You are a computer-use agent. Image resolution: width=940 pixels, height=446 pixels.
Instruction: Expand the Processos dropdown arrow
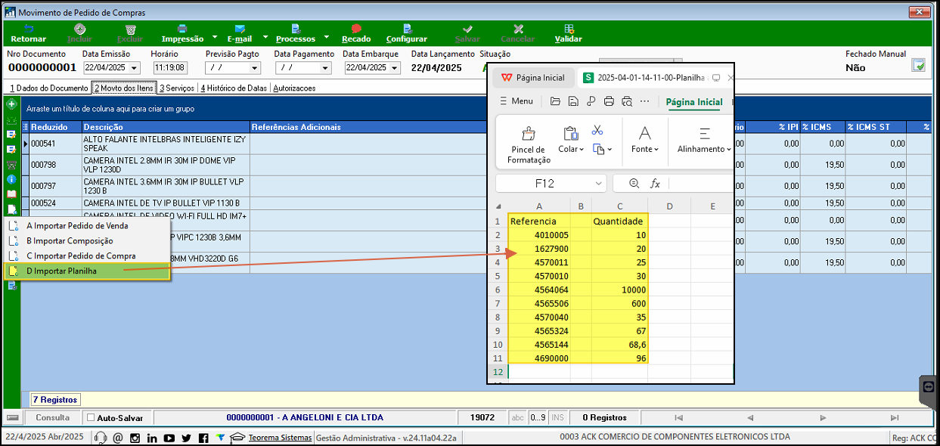click(326, 36)
